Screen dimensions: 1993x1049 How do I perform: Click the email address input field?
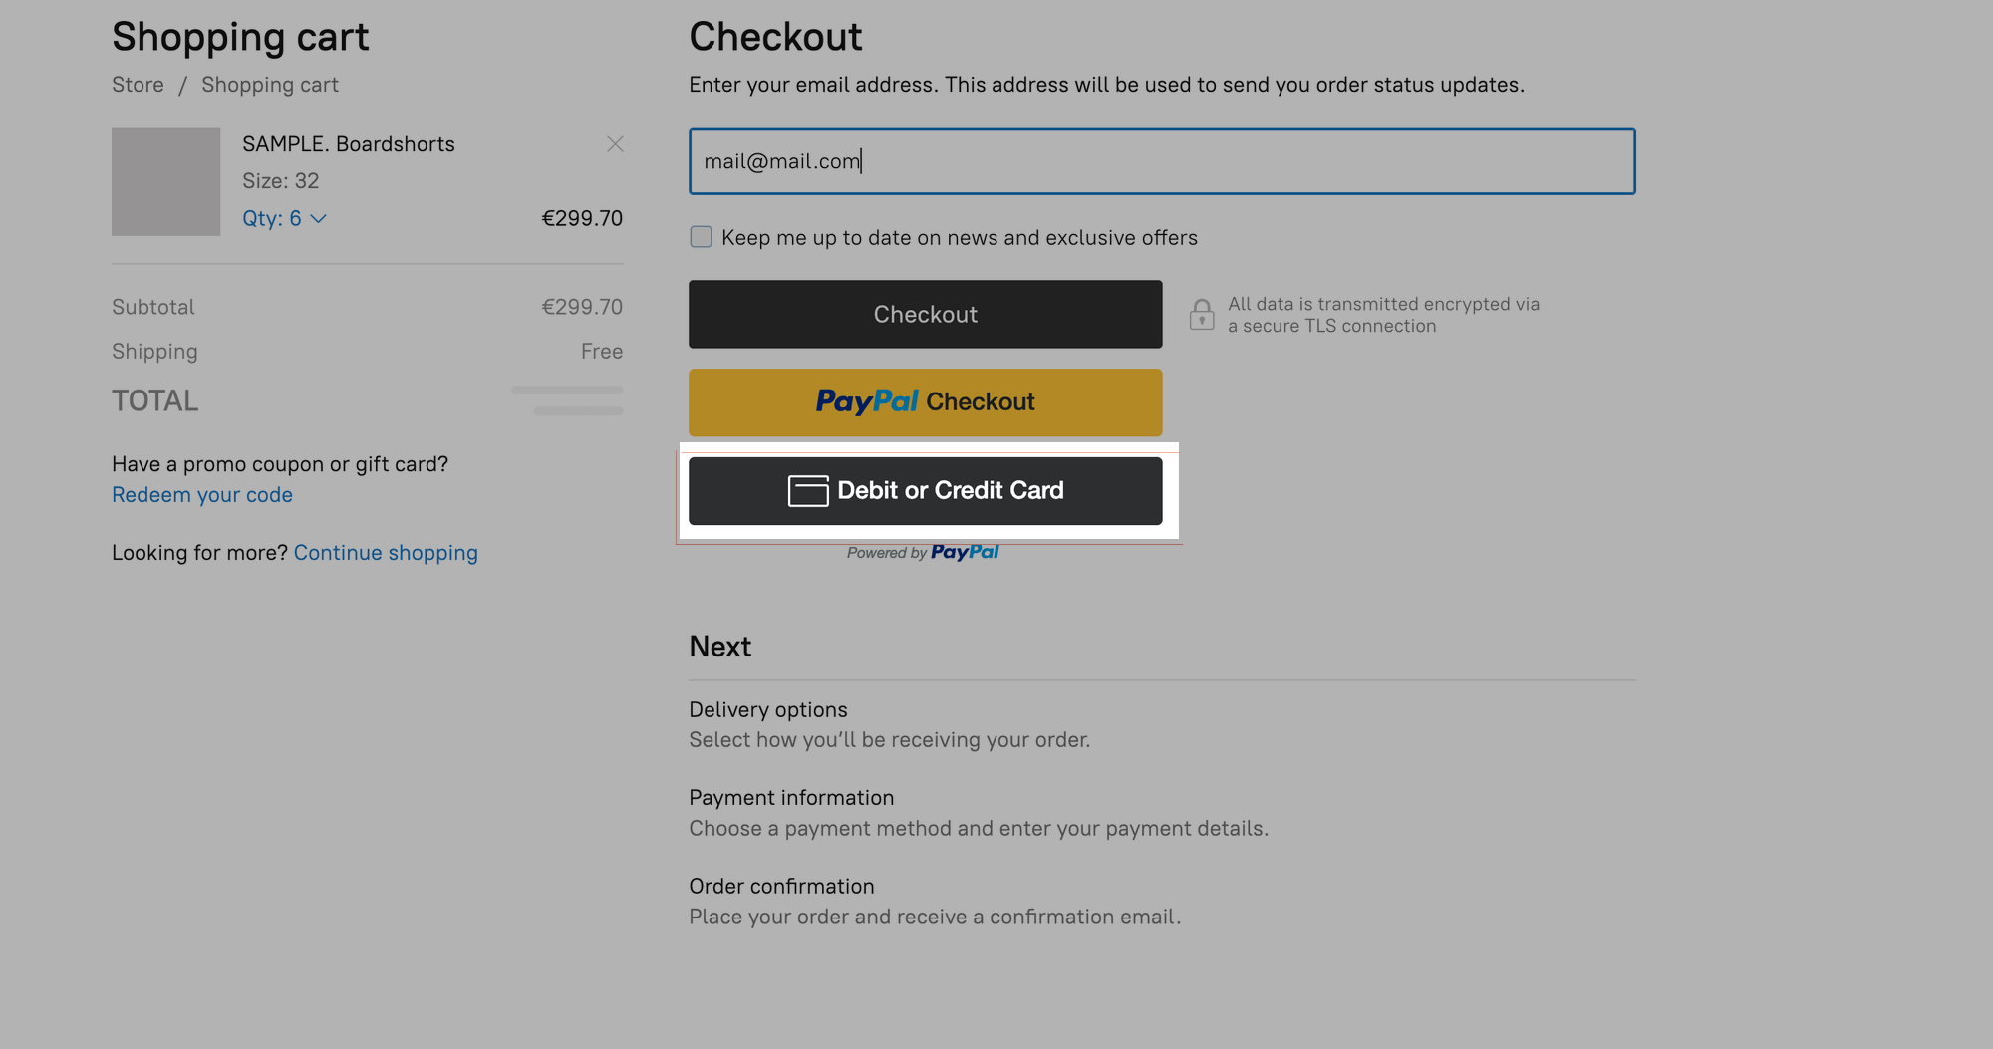coord(1161,160)
